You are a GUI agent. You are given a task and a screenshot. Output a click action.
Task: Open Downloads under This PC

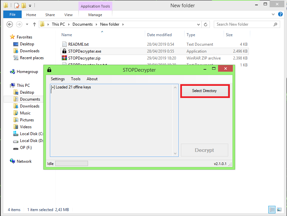pyautogui.click(x=30, y=106)
